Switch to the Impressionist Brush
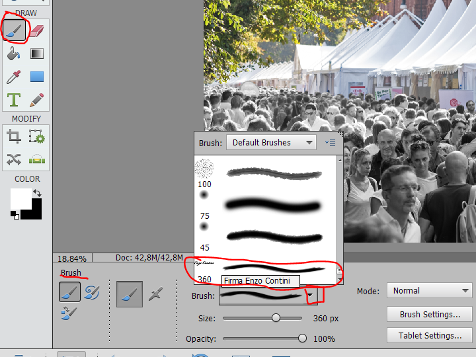476x357 pixels. tap(91, 292)
